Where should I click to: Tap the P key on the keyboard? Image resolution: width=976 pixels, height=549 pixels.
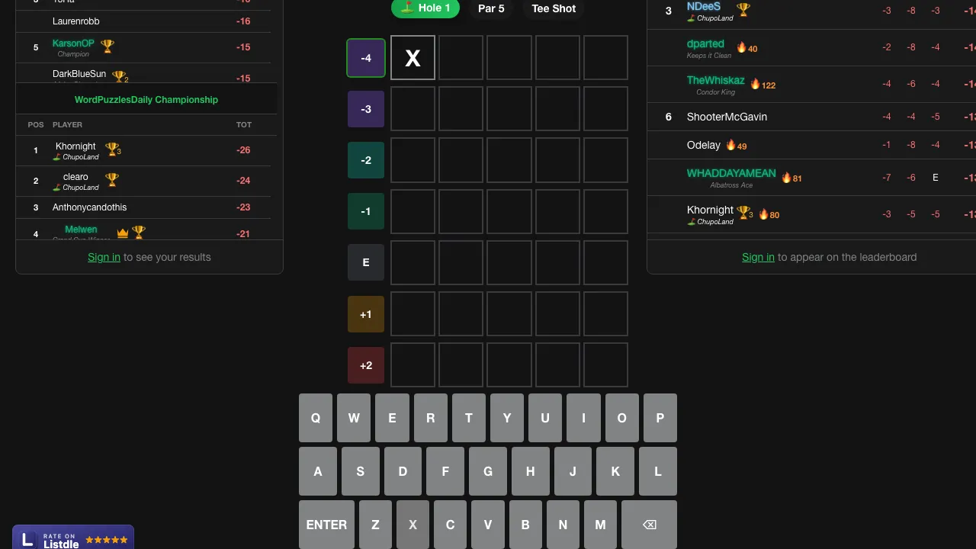coord(660,418)
